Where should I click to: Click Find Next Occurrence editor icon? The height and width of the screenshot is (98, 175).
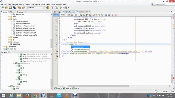pyautogui.click(x=87, y=15)
